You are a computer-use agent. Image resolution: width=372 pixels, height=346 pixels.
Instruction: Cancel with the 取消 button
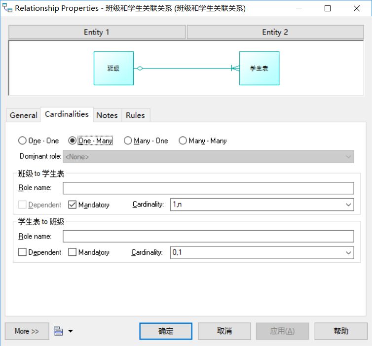(224, 331)
